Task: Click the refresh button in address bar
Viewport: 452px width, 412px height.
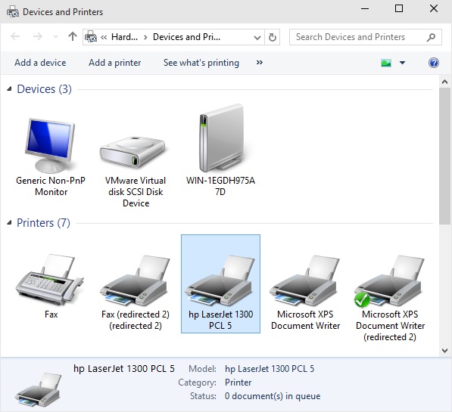Action: point(273,37)
